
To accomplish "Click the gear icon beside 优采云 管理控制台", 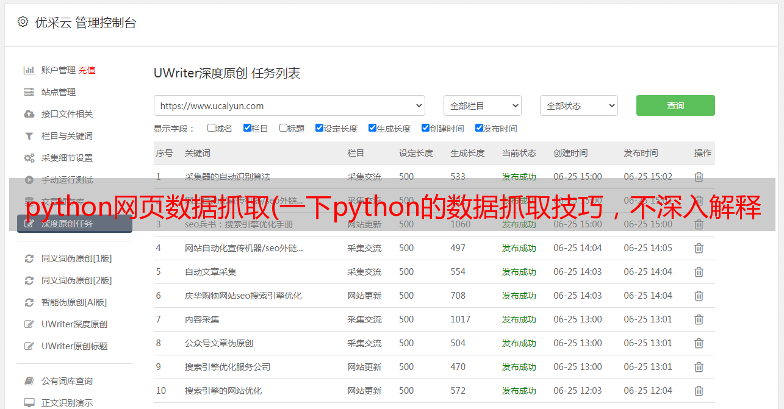I will pos(23,22).
